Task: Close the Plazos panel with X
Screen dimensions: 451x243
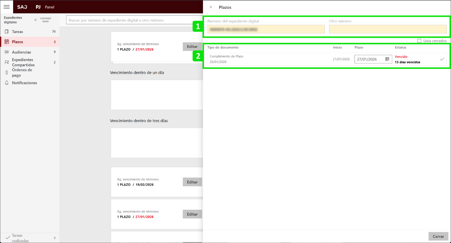Action: click(x=211, y=7)
